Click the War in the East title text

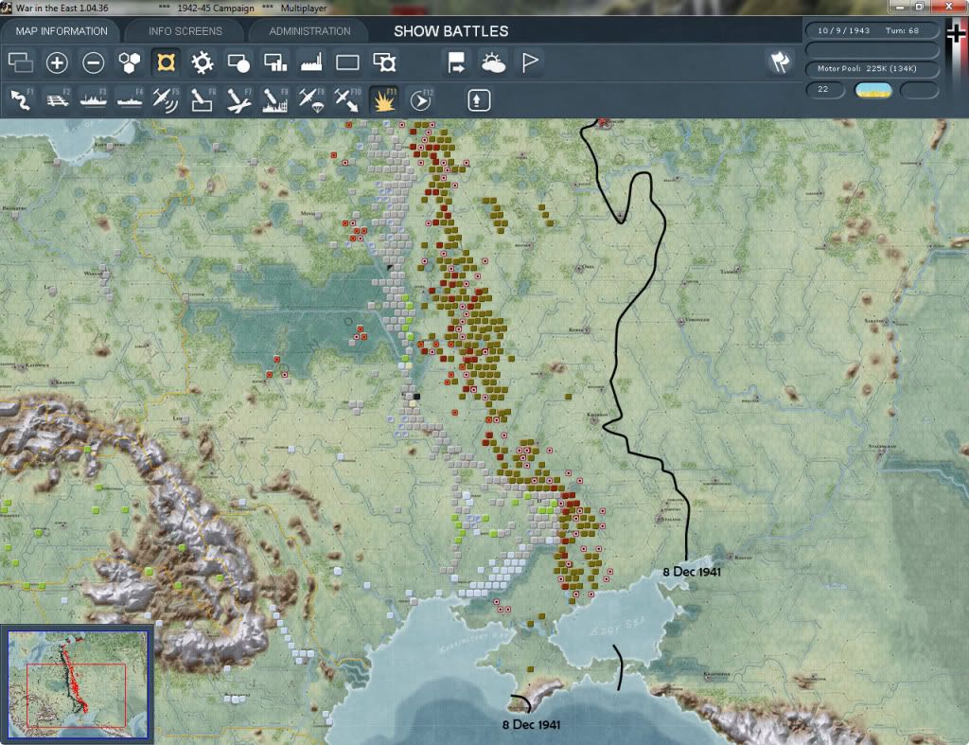coord(62,8)
